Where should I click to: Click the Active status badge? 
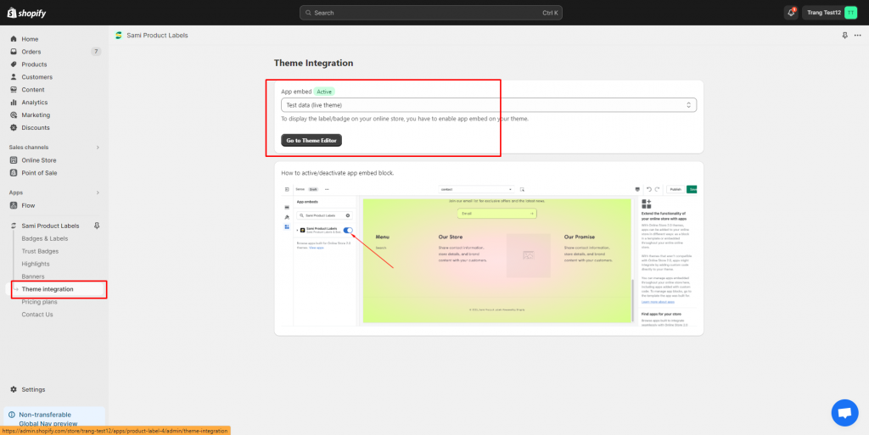324,92
